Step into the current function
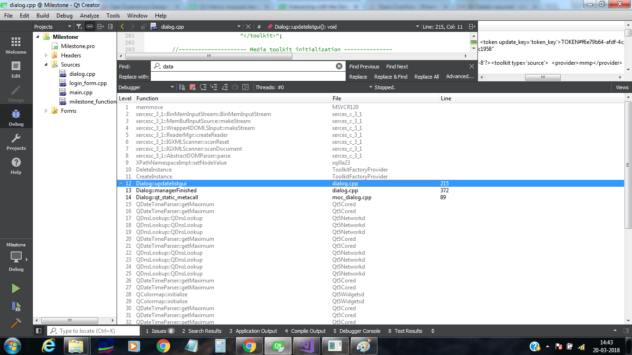The image size is (632, 355). (x=214, y=87)
